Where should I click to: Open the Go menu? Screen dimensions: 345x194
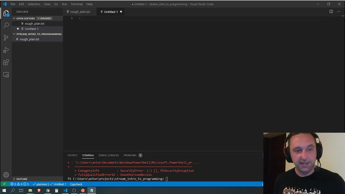coord(56,4)
